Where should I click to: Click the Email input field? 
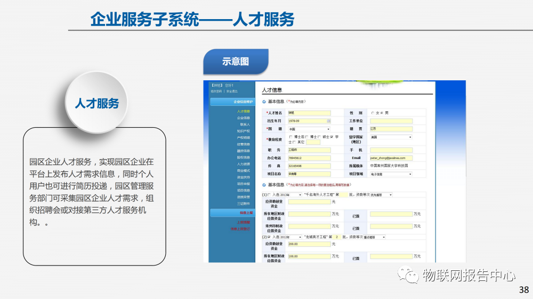point(391,158)
